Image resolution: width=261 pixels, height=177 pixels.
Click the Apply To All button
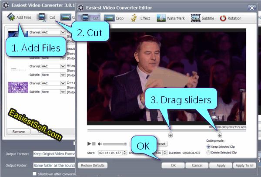[x=244, y=166]
